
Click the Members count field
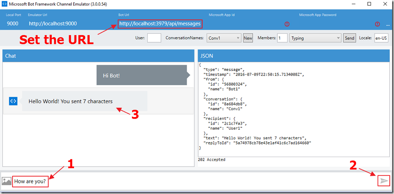tap(282, 38)
